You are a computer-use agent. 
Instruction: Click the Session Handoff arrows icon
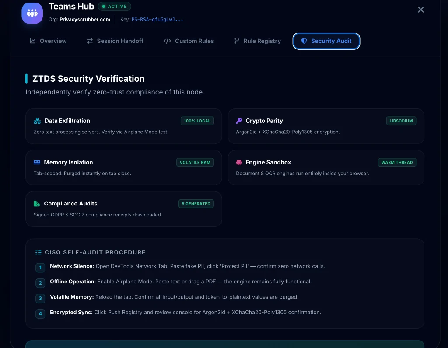pos(90,41)
